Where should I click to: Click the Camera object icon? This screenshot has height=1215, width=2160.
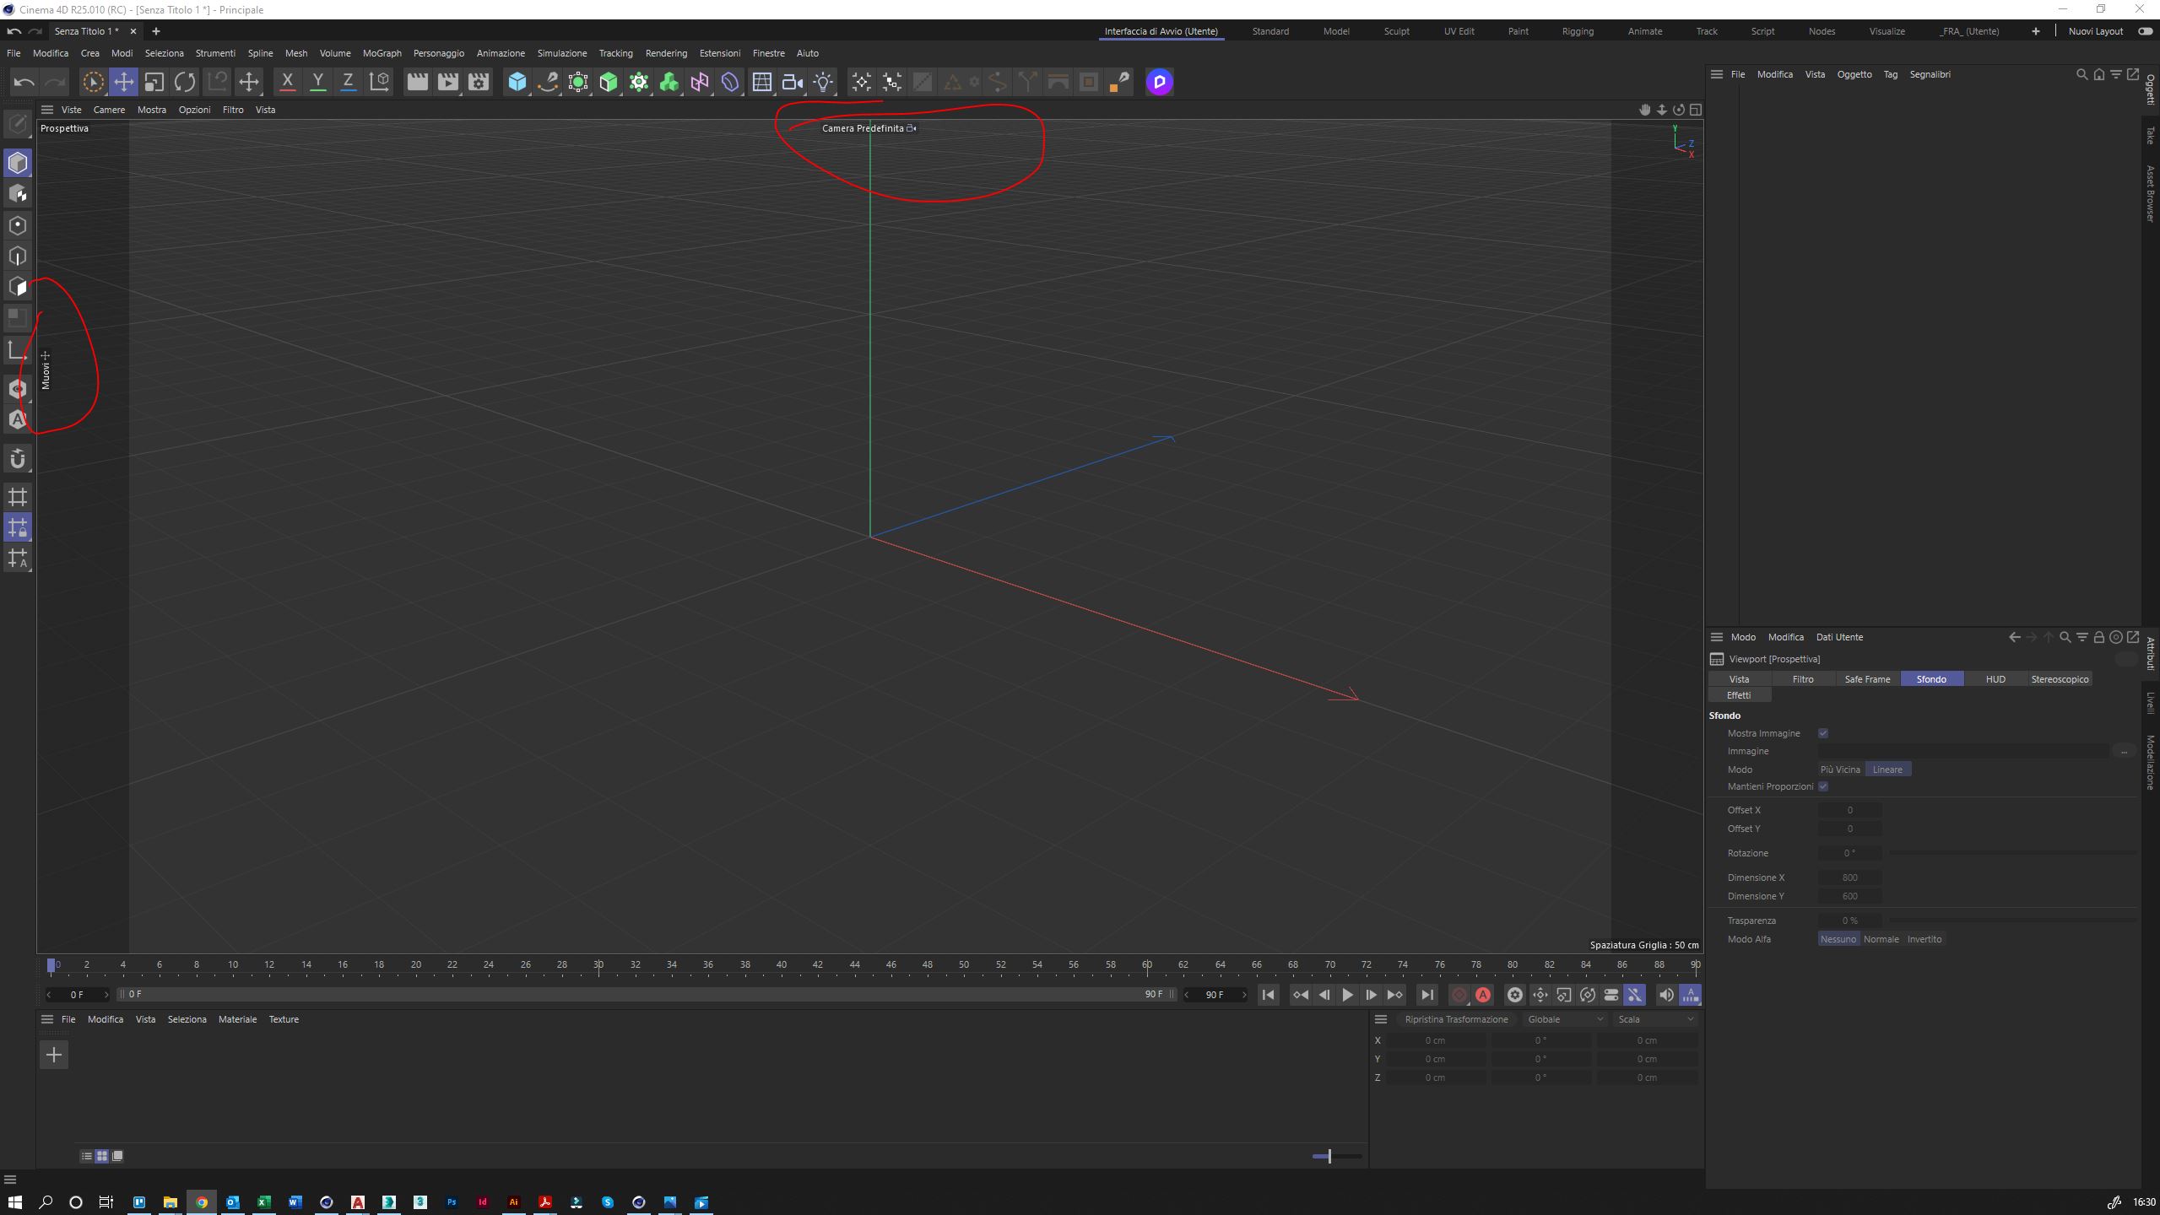tap(792, 82)
